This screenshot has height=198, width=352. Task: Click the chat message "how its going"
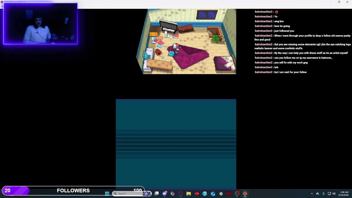(282, 26)
